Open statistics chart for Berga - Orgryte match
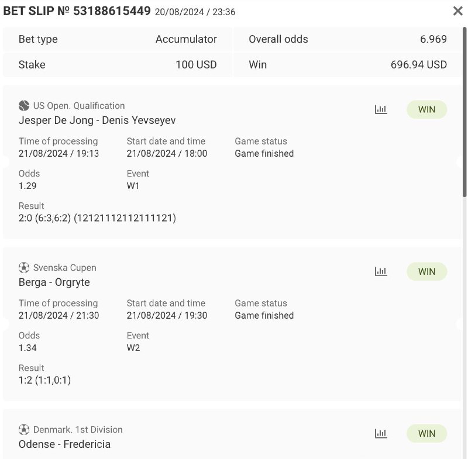This screenshot has width=468, height=459. click(x=381, y=271)
